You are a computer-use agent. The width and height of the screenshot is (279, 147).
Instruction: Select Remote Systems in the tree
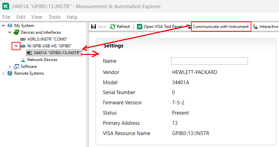point(29,73)
